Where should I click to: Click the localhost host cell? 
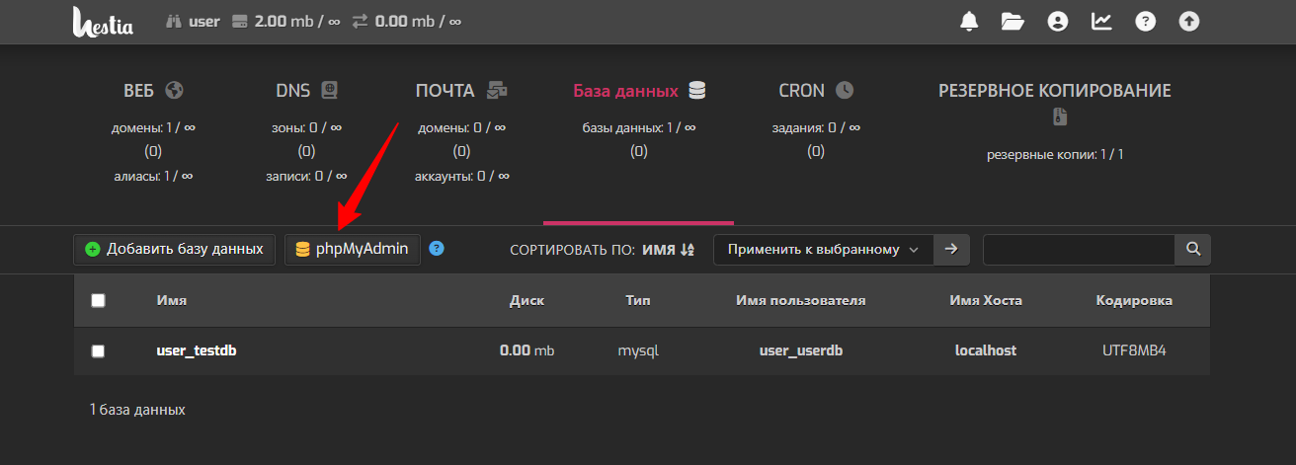[x=985, y=350]
